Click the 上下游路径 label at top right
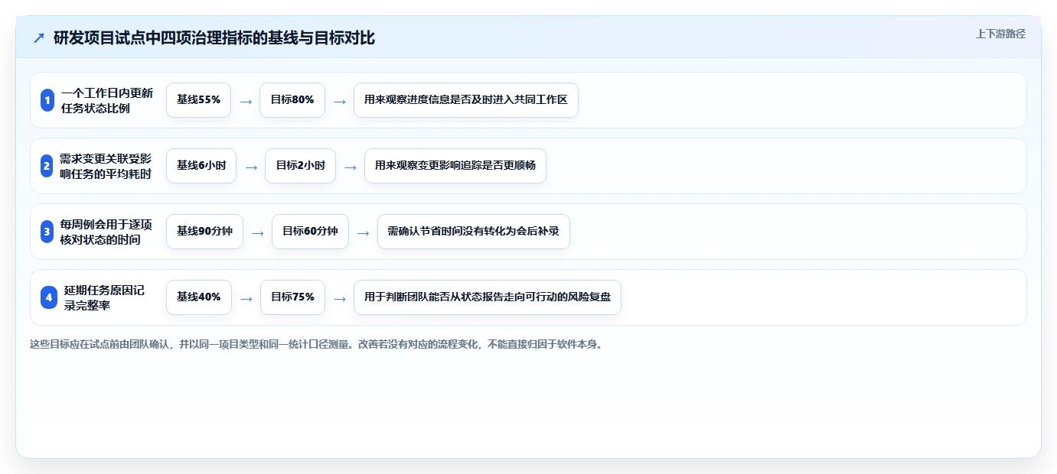This screenshot has height=474, width=1057. tap(1000, 34)
